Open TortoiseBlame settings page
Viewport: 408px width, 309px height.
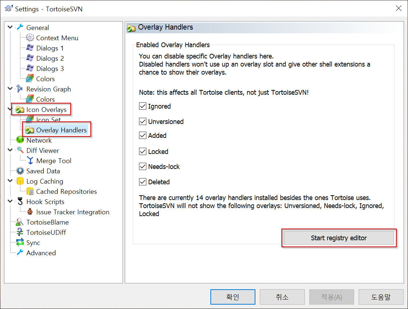(47, 222)
